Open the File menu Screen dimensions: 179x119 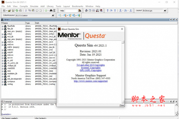[x=3, y=6]
